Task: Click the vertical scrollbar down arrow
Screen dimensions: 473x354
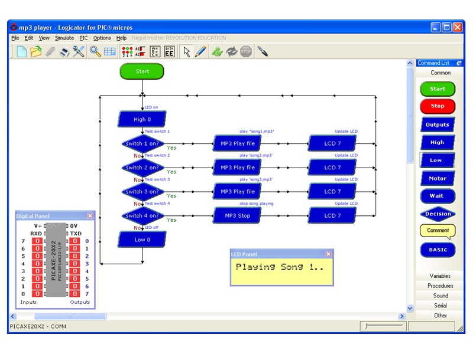Action: click(410, 308)
